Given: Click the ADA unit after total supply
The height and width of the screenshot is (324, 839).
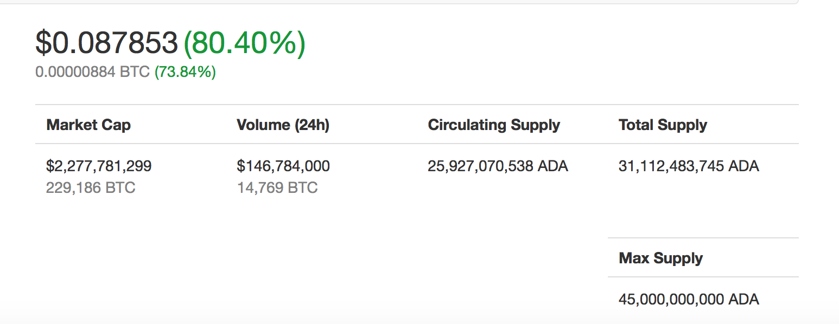Looking at the screenshot, I should point(744,166).
